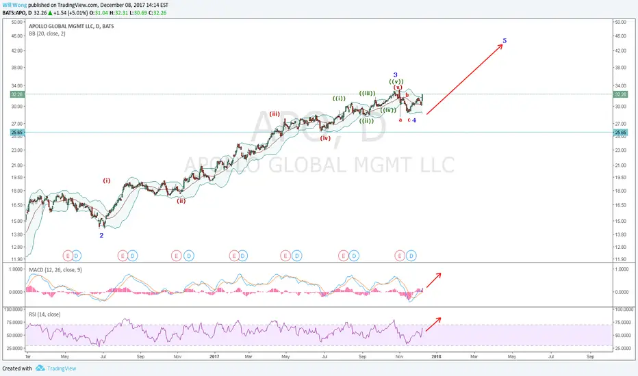
Task: Select the dividend D marker near August 2017
Action: coord(354,256)
